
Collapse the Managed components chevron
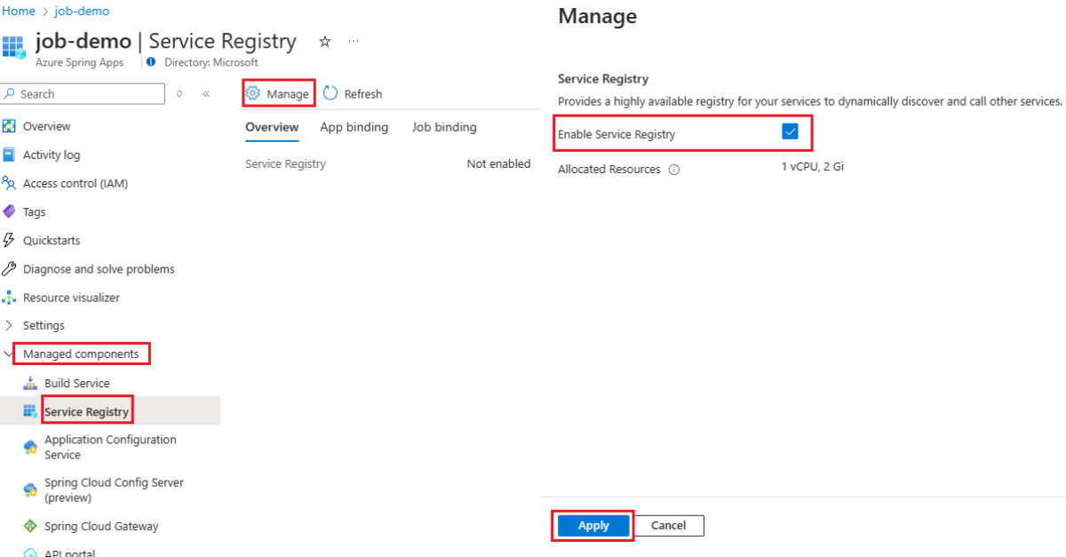(9, 354)
